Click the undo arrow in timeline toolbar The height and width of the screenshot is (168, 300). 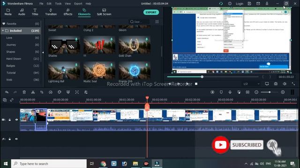(7, 92)
